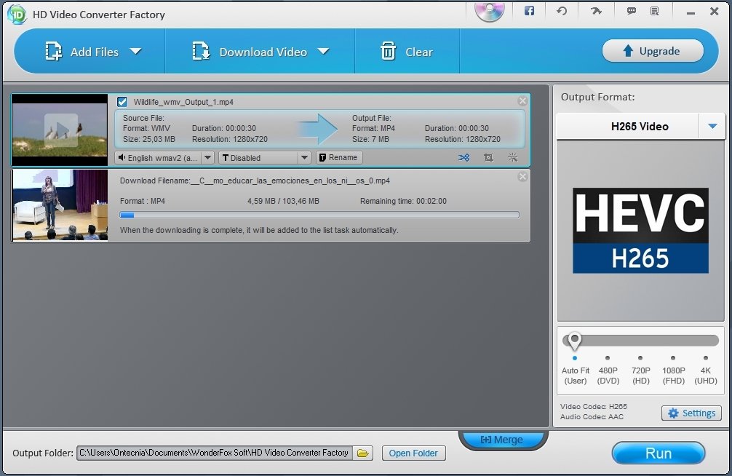The width and height of the screenshot is (732, 476).
Task: Click the Wildlife_wmv_Output_1.mp4 file name
Action: 183,102
